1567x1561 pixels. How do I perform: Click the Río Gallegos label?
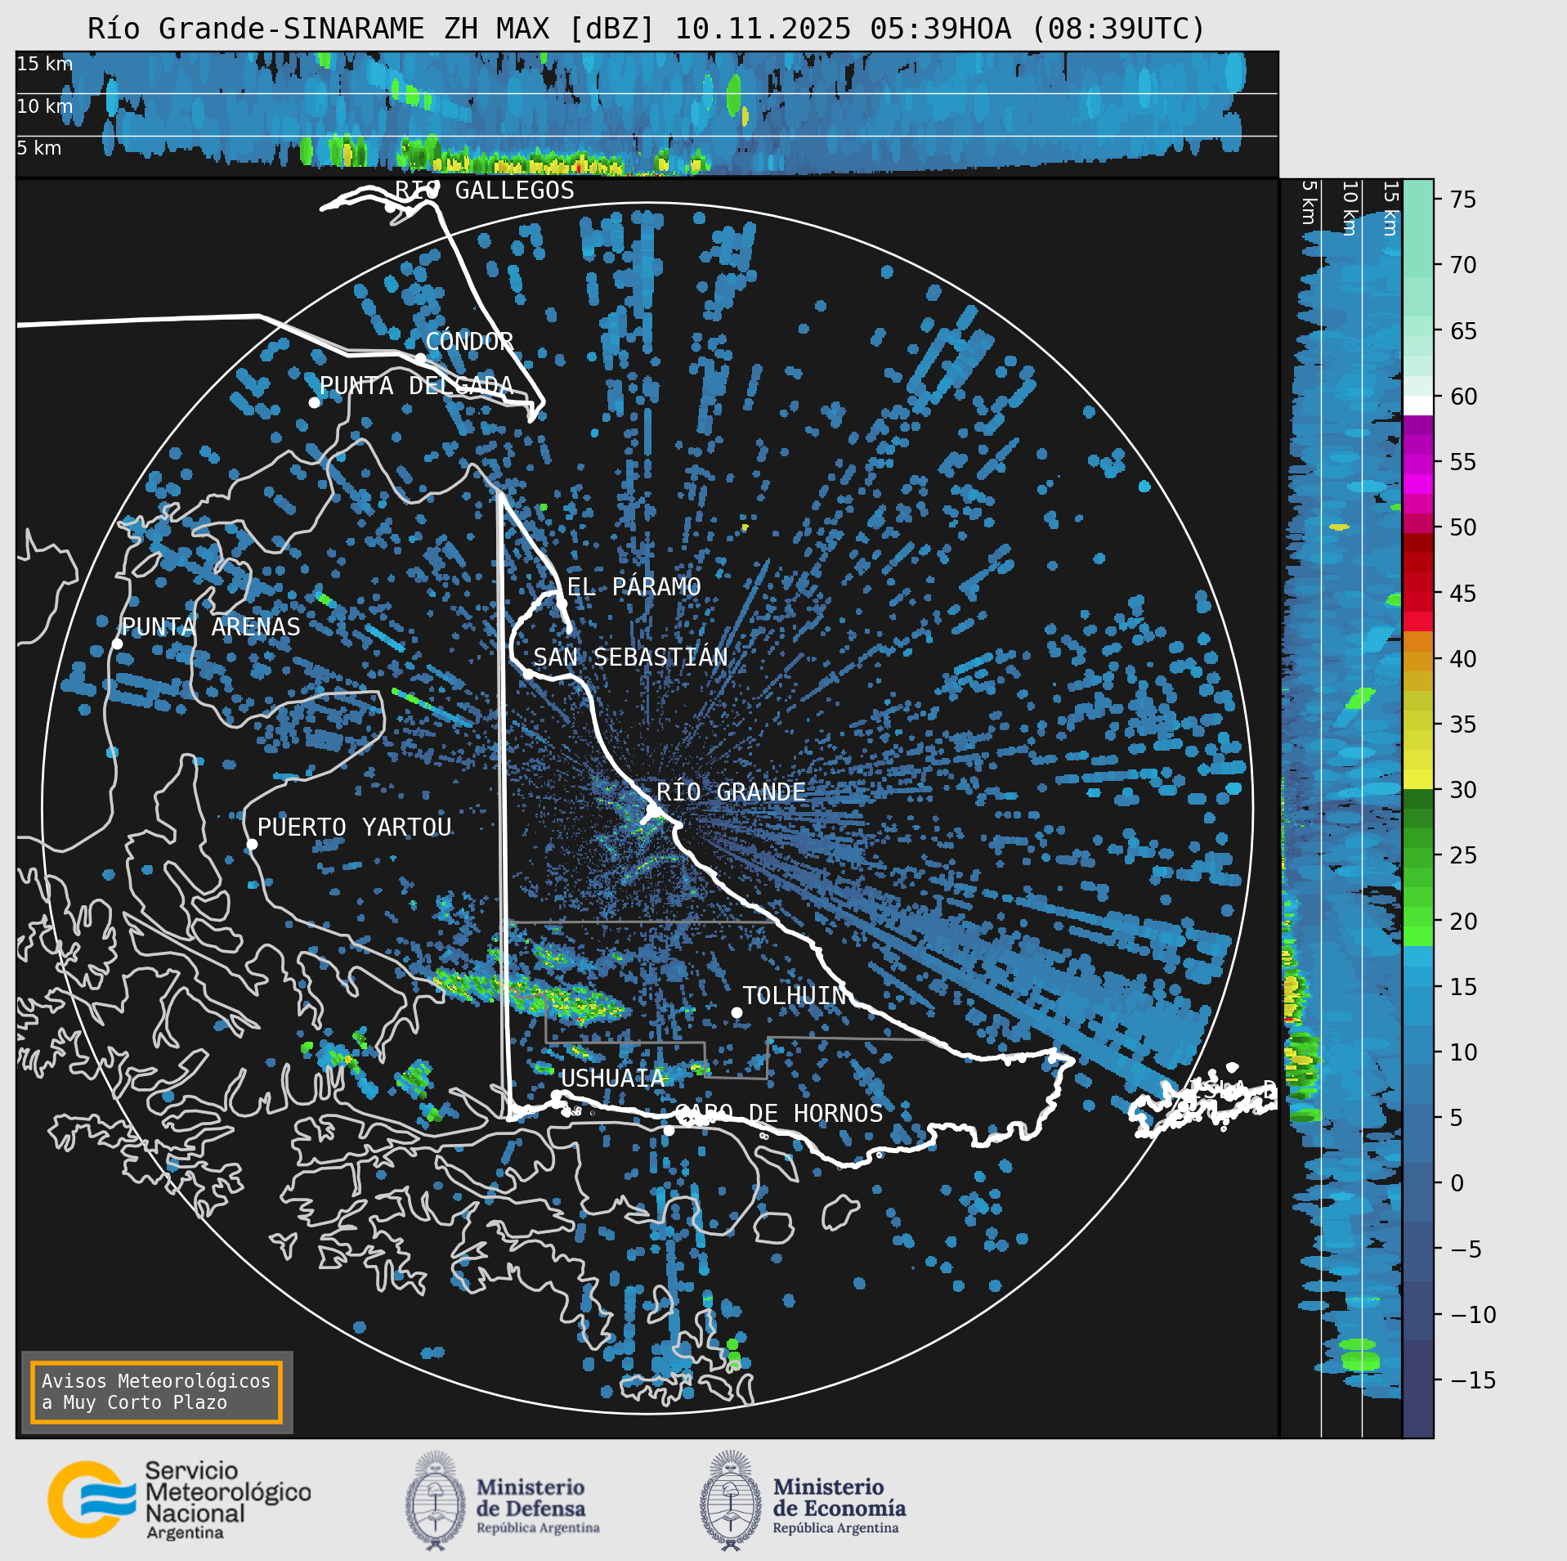[x=485, y=191]
